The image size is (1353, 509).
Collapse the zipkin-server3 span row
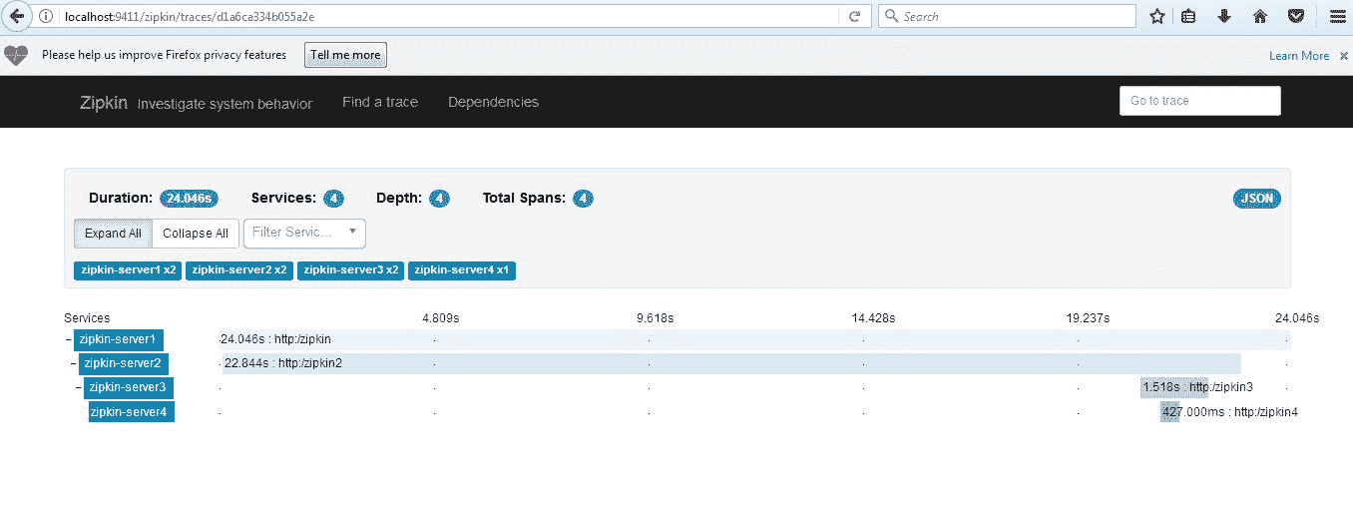click(x=79, y=387)
